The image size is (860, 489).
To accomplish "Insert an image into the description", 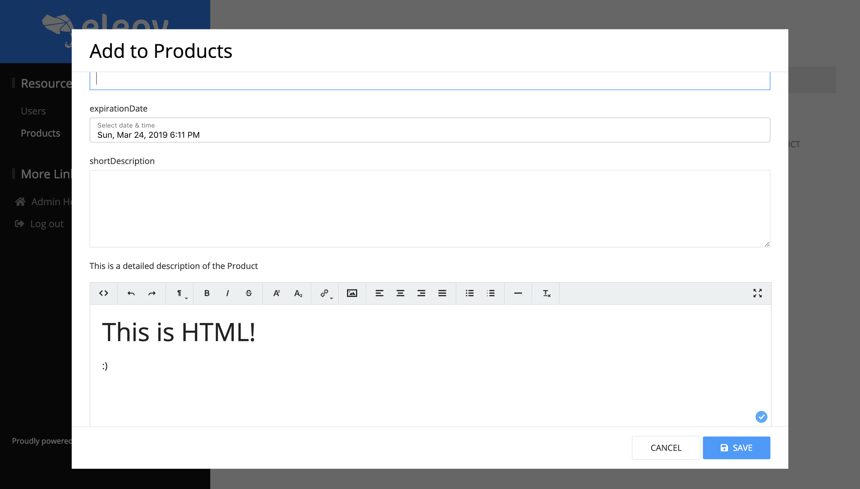I will point(352,293).
